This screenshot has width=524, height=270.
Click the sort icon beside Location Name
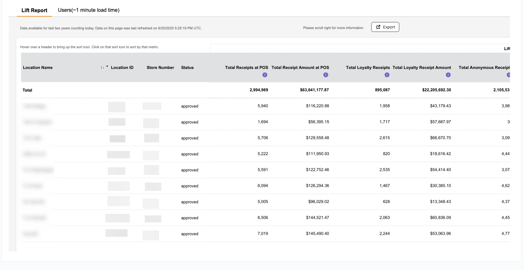102,68
